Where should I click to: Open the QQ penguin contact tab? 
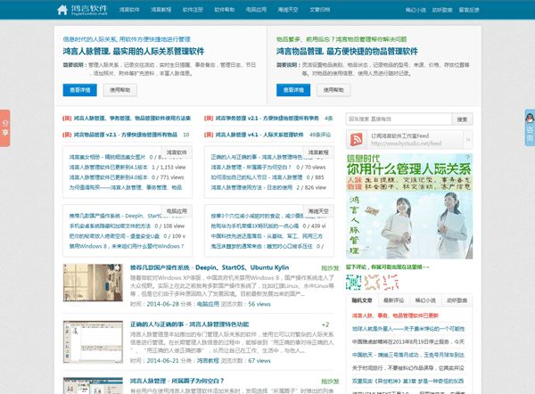click(x=530, y=127)
